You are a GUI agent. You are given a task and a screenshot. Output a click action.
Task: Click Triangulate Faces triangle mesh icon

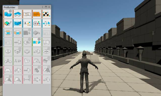(37, 61)
